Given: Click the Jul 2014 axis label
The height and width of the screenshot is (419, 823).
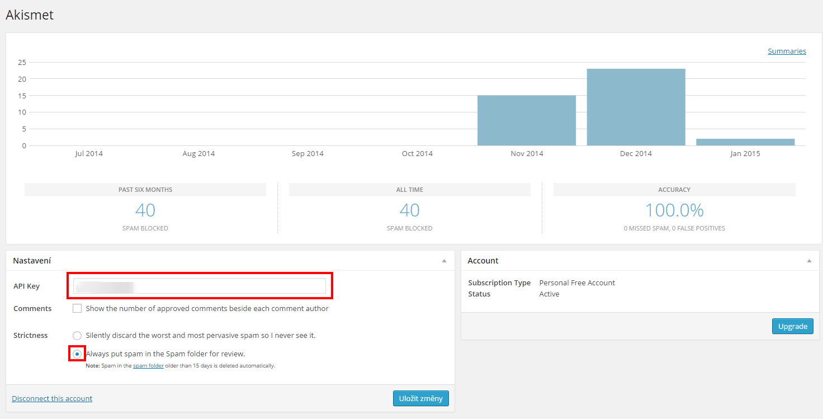Looking at the screenshot, I should [x=89, y=153].
